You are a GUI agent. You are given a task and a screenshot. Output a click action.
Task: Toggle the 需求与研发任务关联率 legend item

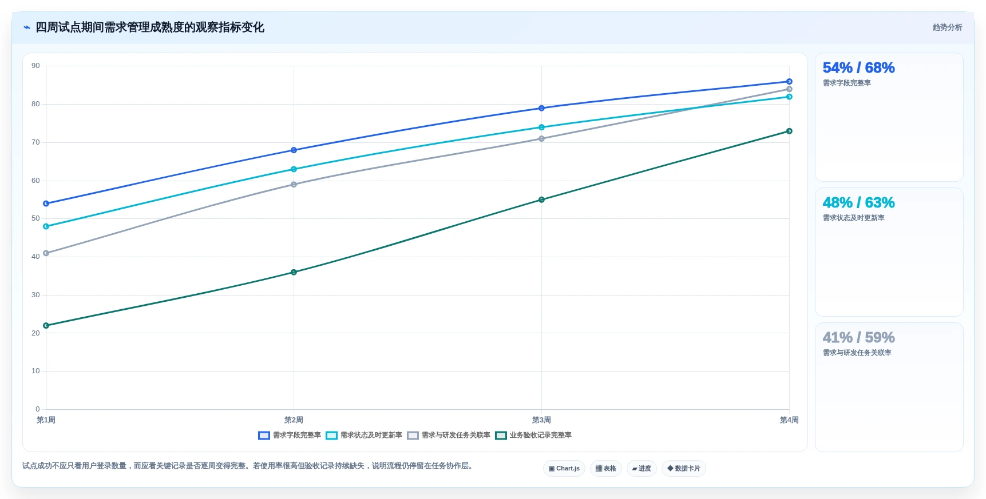[449, 436]
